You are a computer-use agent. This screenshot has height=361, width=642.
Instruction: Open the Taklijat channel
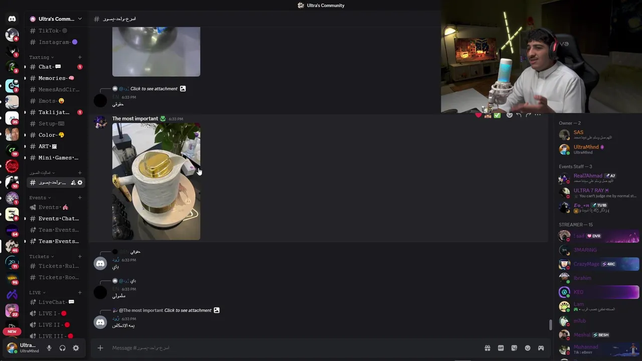[55, 112]
